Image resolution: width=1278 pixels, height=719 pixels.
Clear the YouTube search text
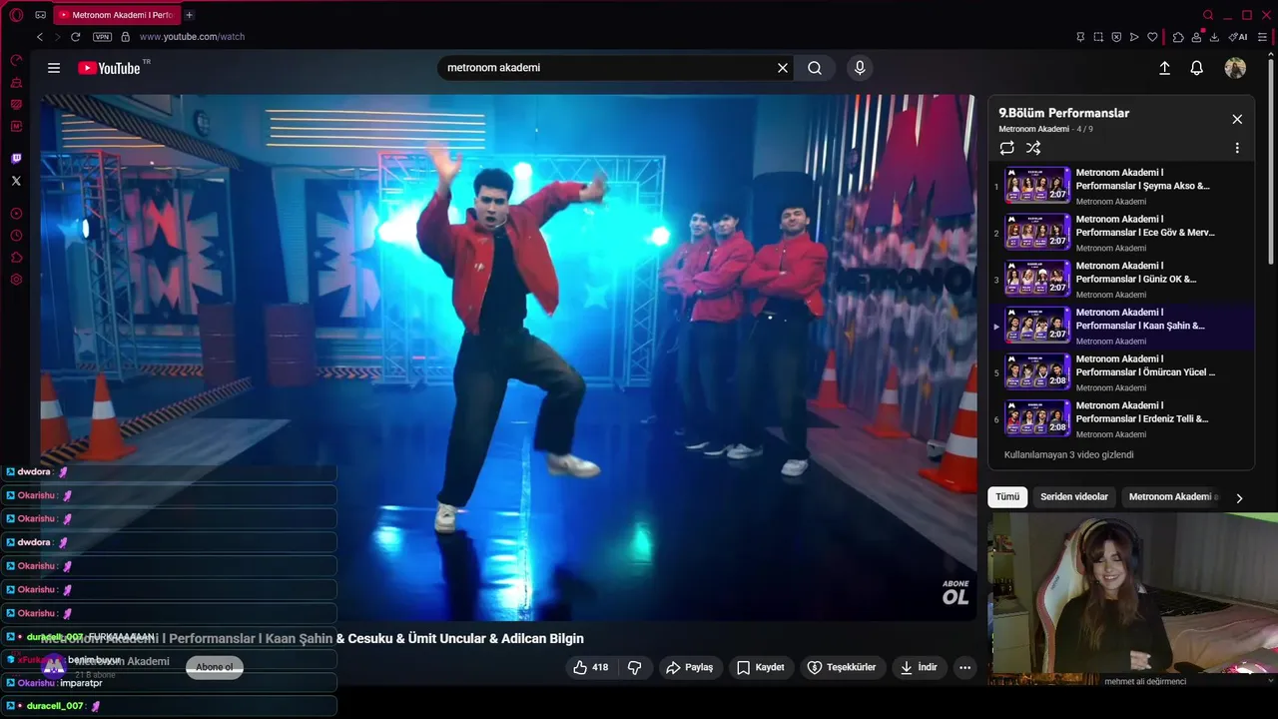point(783,68)
